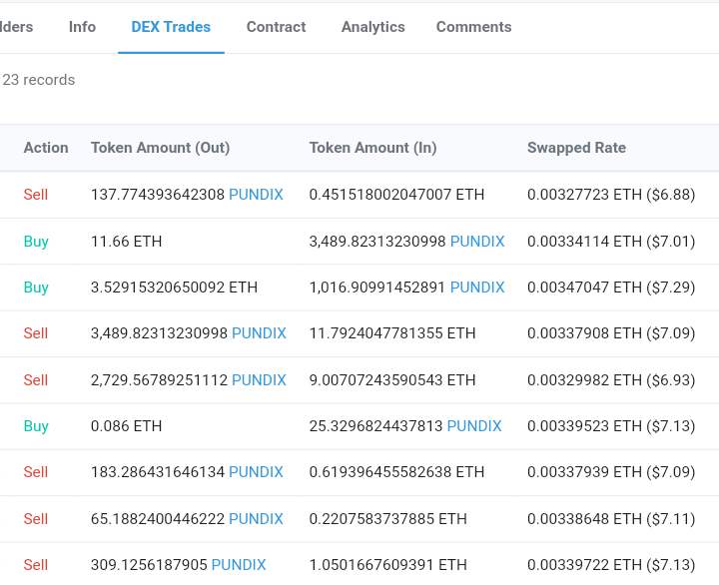Click the Token Amount (Out) column header
The height and width of the screenshot is (585, 719).
point(161,148)
